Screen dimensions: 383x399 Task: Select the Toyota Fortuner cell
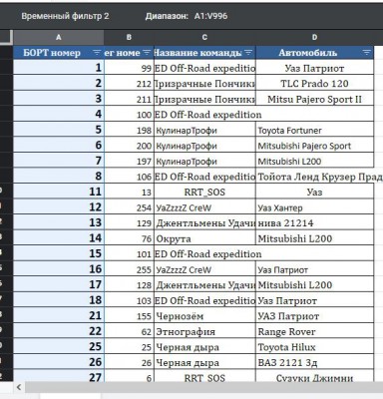(x=314, y=130)
